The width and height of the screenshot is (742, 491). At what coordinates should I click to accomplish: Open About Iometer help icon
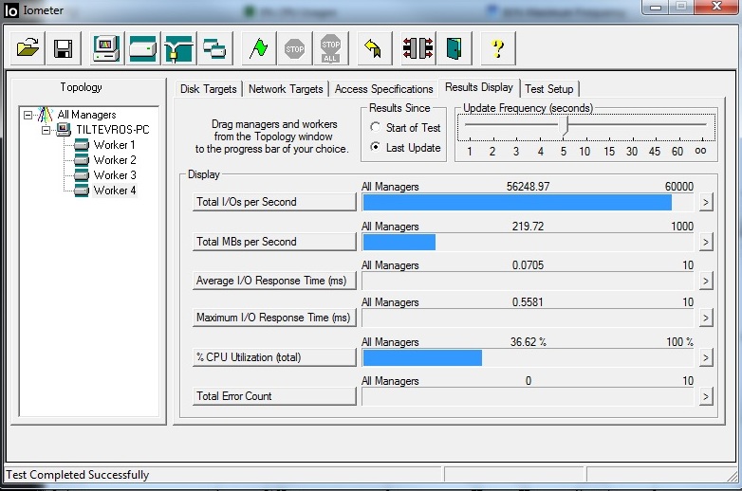pos(498,48)
